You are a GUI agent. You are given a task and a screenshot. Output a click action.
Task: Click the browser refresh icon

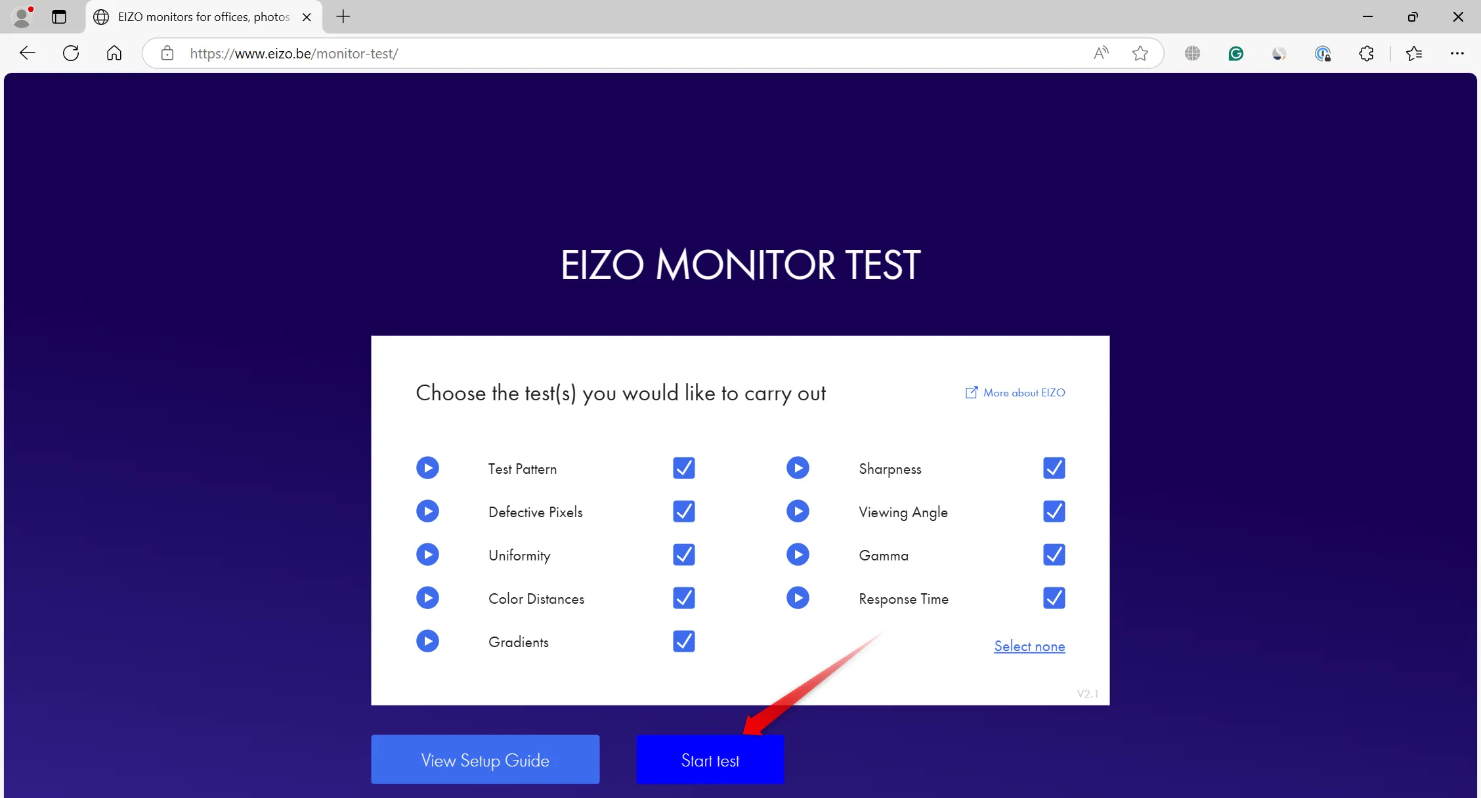(x=71, y=54)
